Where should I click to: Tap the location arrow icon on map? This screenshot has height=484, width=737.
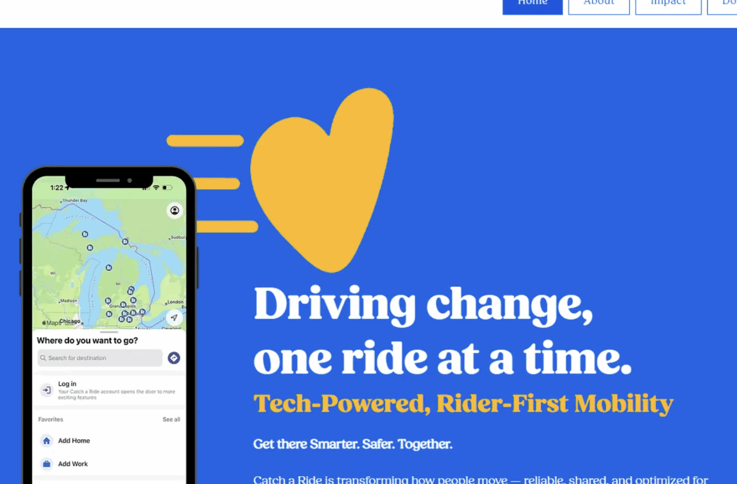coord(174,317)
